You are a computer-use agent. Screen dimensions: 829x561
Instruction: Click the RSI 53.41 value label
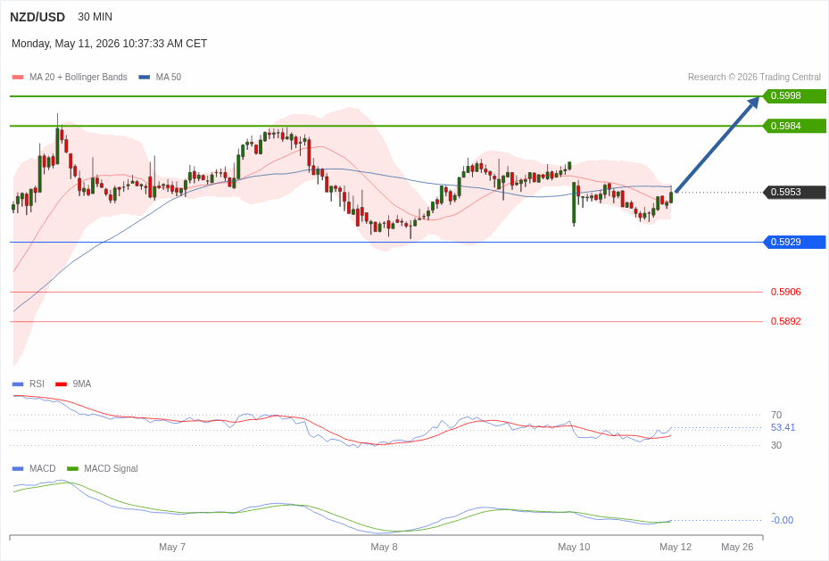(x=783, y=428)
